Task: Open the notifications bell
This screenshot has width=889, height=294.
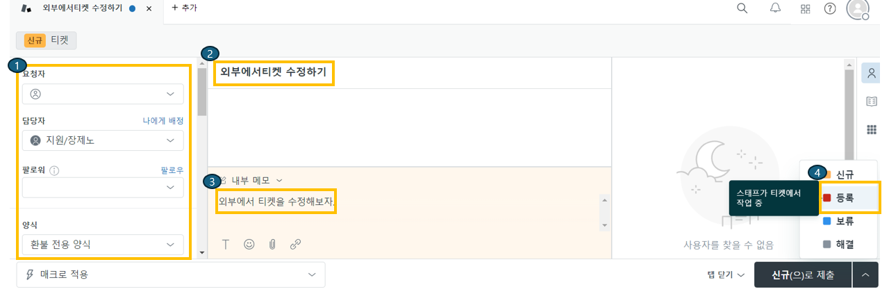Action: 775,8
